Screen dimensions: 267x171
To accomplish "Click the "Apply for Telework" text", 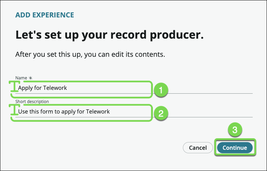I will (x=43, y=88).
